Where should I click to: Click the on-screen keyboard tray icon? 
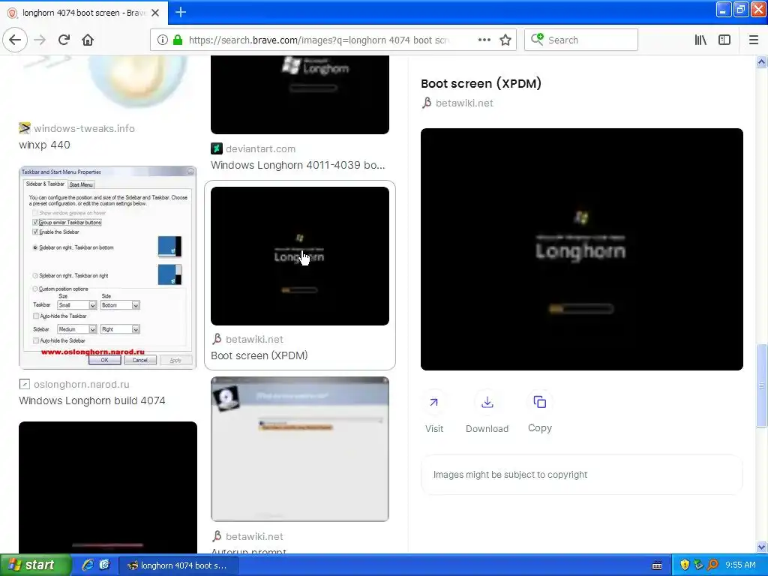coord(657,565)
